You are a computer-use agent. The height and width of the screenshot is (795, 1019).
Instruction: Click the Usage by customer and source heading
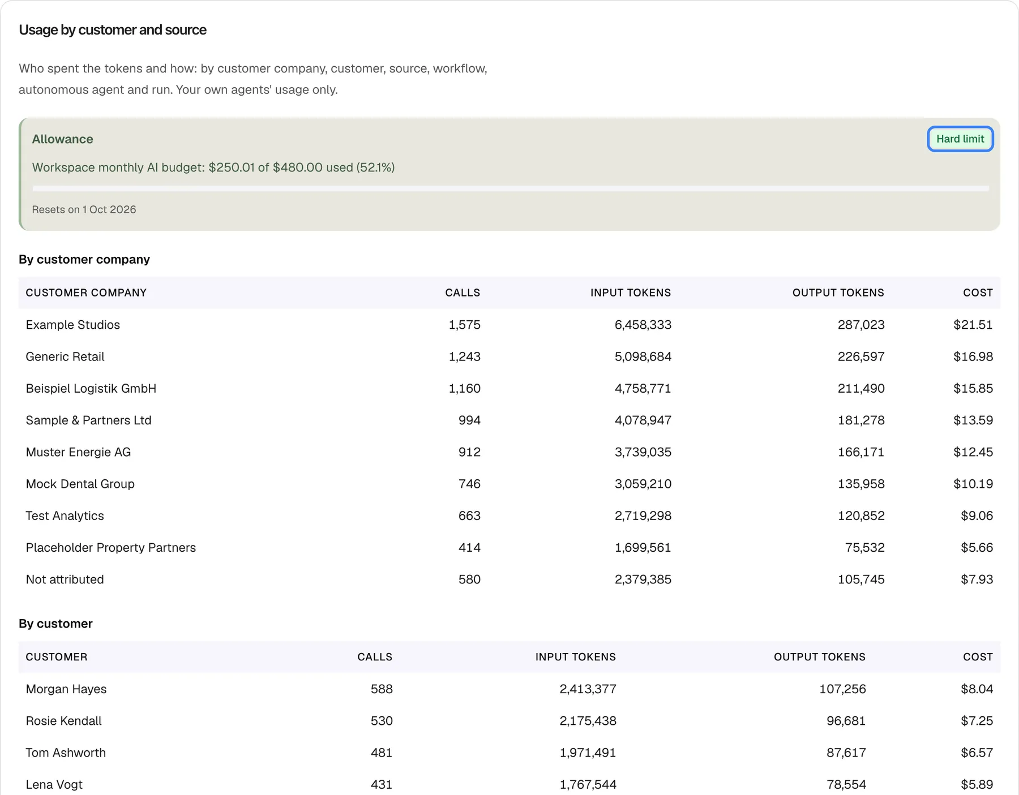point(113,29)
